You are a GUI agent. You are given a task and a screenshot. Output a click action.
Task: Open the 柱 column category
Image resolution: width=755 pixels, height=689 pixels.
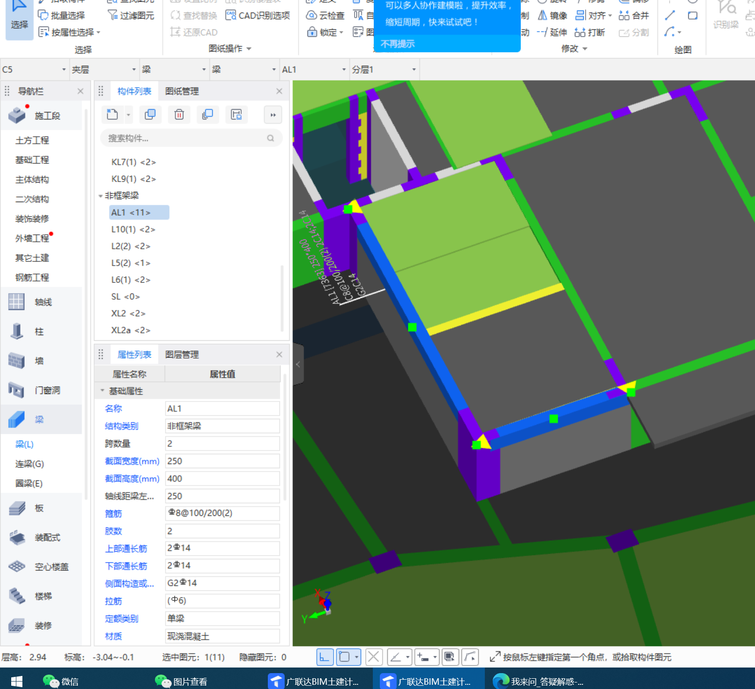coord(42,331)
